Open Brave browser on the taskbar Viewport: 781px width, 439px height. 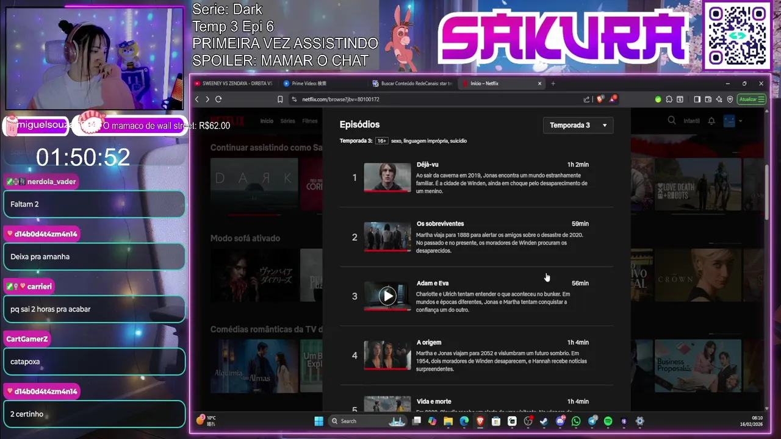pyautogui.click(x=480, y=421)
